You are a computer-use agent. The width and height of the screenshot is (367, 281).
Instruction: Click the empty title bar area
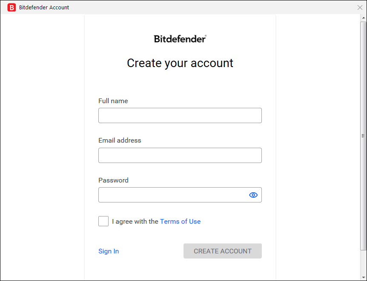point(213,7)
